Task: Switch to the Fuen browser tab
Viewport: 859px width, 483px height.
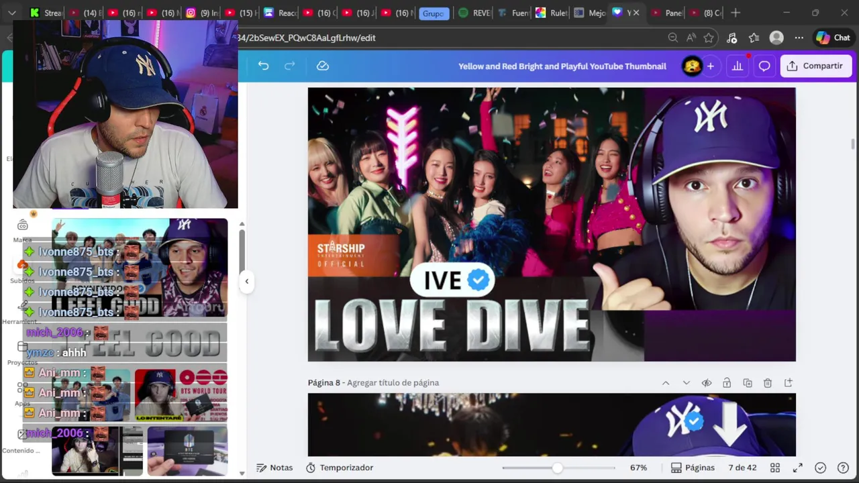Action: tap(513, 13)
